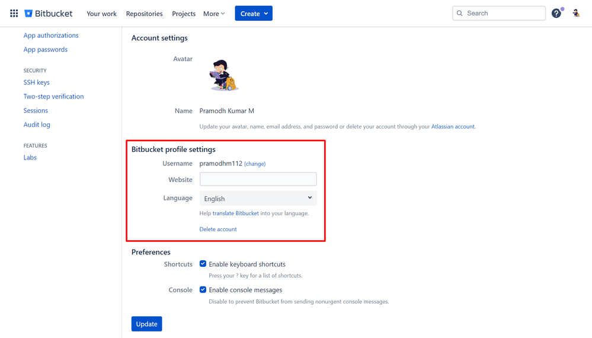Image resolution: width=592 pixels, height=338 pixels.
Task: Open Your work in the top navigation
Action: coord(101,14)
